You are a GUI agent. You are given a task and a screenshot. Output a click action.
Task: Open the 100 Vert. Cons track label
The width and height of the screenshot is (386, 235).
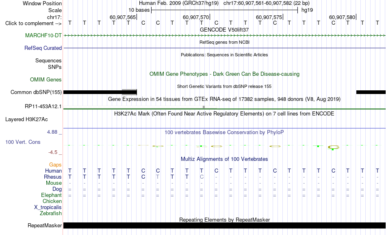pyautogui.click(x=23, y=142)
